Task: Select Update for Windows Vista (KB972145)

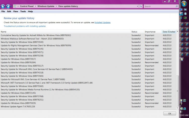Action: [88, 93]
